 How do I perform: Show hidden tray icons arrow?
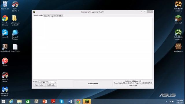pyautogui.click(x=166, y=101)
